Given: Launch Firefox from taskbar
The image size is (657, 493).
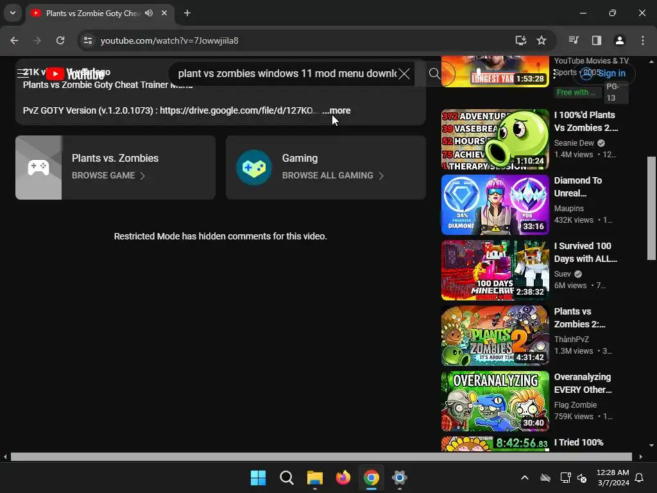Looking at the screenshot, I should point(343,478).
